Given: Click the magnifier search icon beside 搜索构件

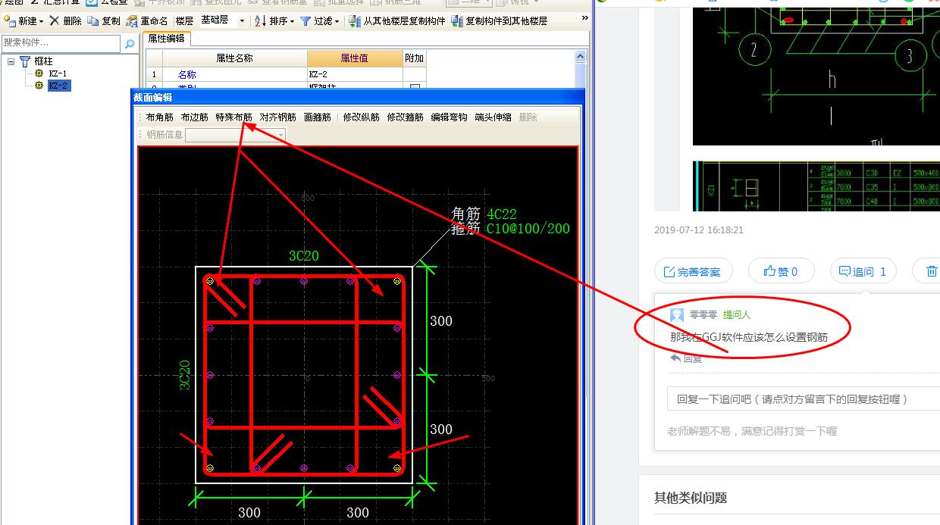Looking at the screenshot, I should [x=130, y=44].
